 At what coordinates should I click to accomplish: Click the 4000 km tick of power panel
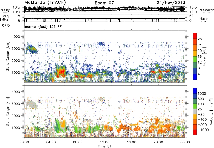[16, 37]
